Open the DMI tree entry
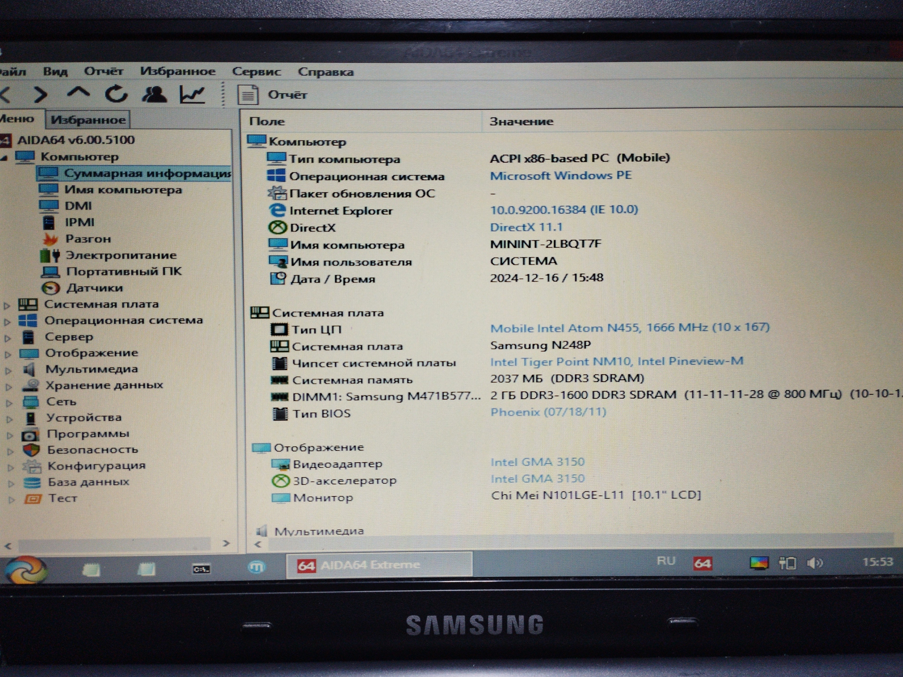Screen dimensions: 903x677 [65, 206]
